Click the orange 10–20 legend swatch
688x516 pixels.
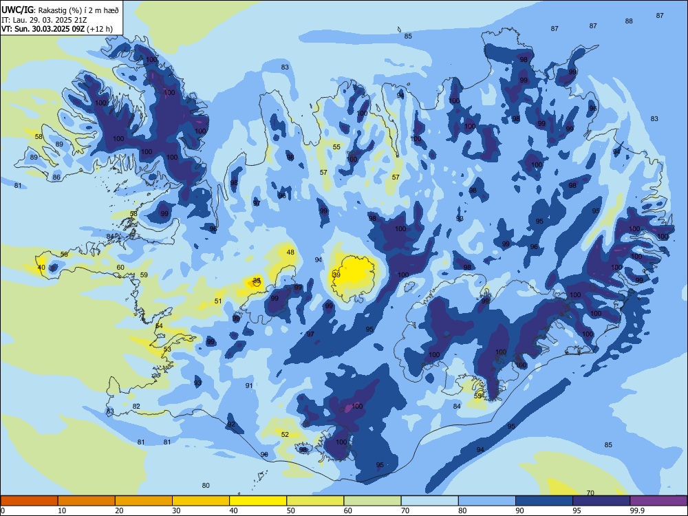(87, 501)
